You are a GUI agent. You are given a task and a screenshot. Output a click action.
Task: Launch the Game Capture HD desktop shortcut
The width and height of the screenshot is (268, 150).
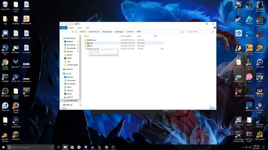pos(16,122)
